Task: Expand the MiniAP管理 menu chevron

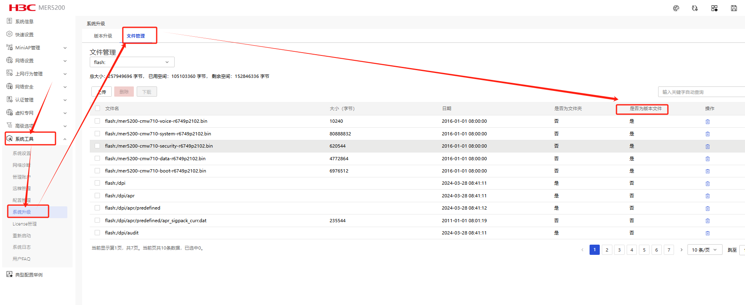Action: (65, 48)
